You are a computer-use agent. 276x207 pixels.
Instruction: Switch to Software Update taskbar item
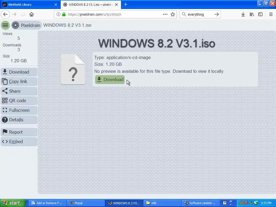tap(201, 203)
